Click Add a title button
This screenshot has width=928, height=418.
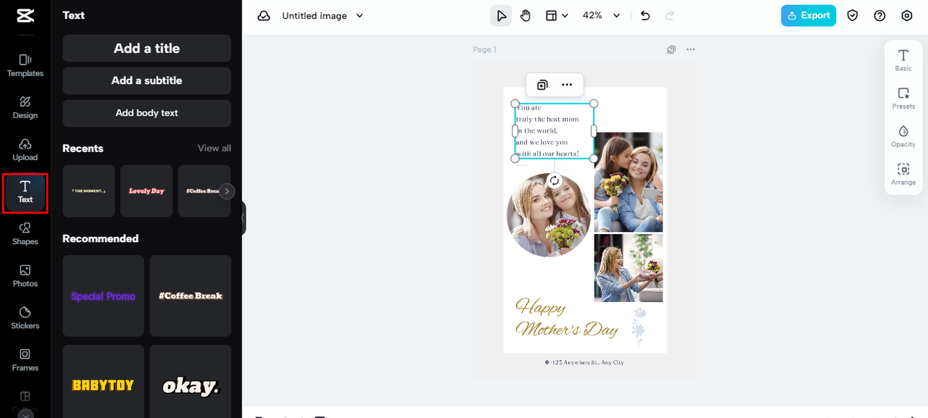point(146,49)
